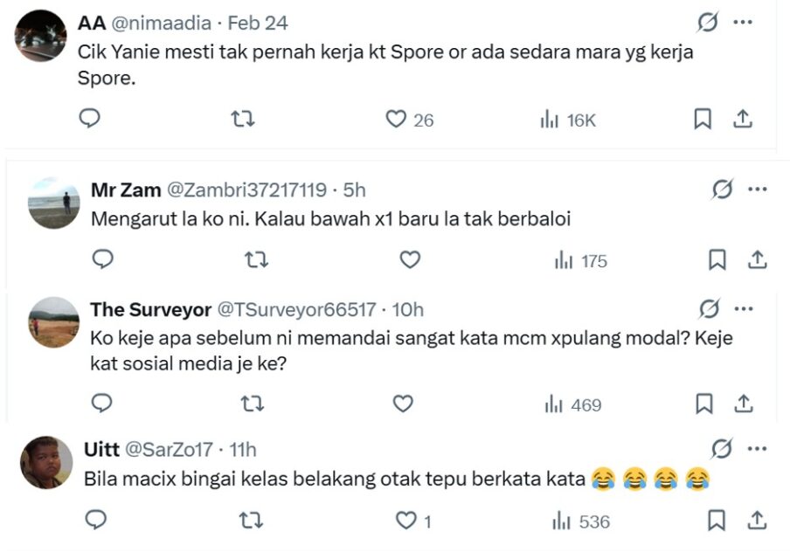The width and height of the screenshot is (790, 552).
Task: Open more options on AA's tweet
Action: [x=743, y=23]
